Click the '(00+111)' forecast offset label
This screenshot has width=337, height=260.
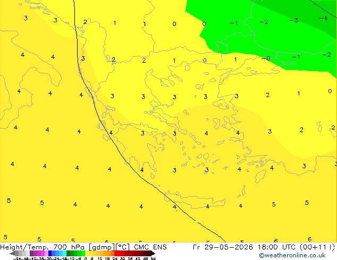pos(317,247)
